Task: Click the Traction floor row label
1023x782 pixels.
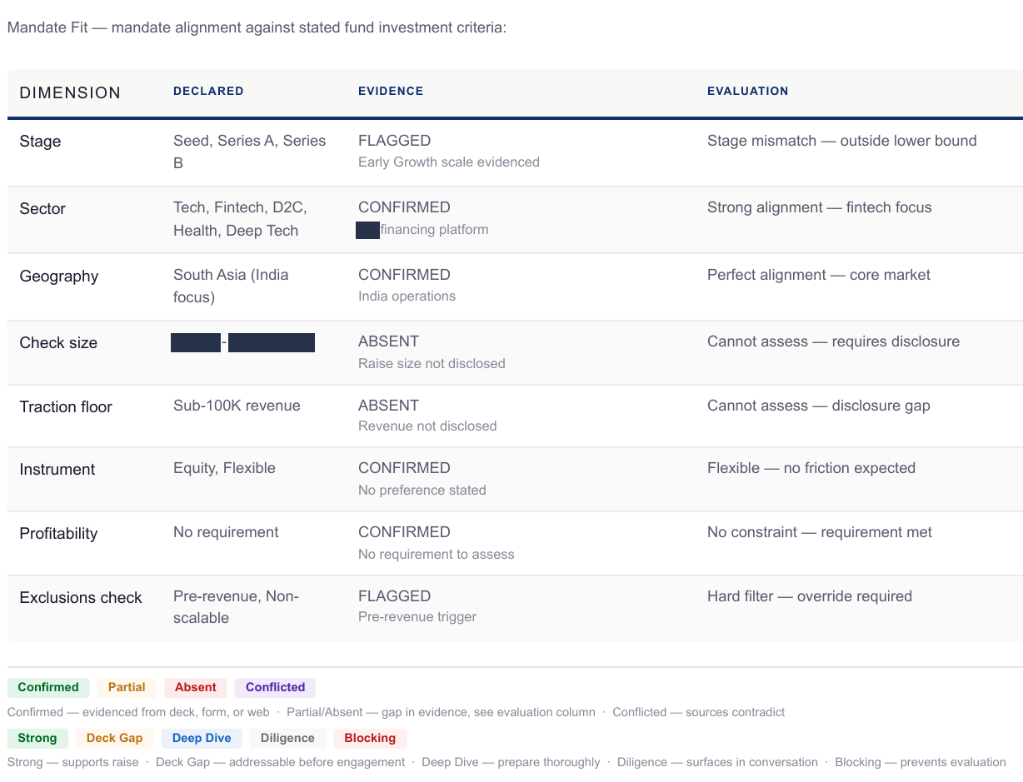Action: (66, 406)
